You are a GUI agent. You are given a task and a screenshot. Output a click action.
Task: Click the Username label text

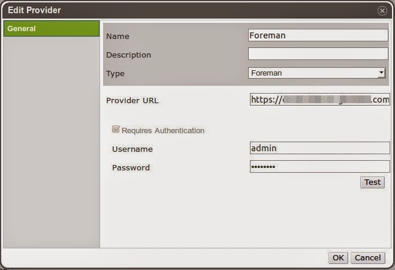(x=132, y=149)
